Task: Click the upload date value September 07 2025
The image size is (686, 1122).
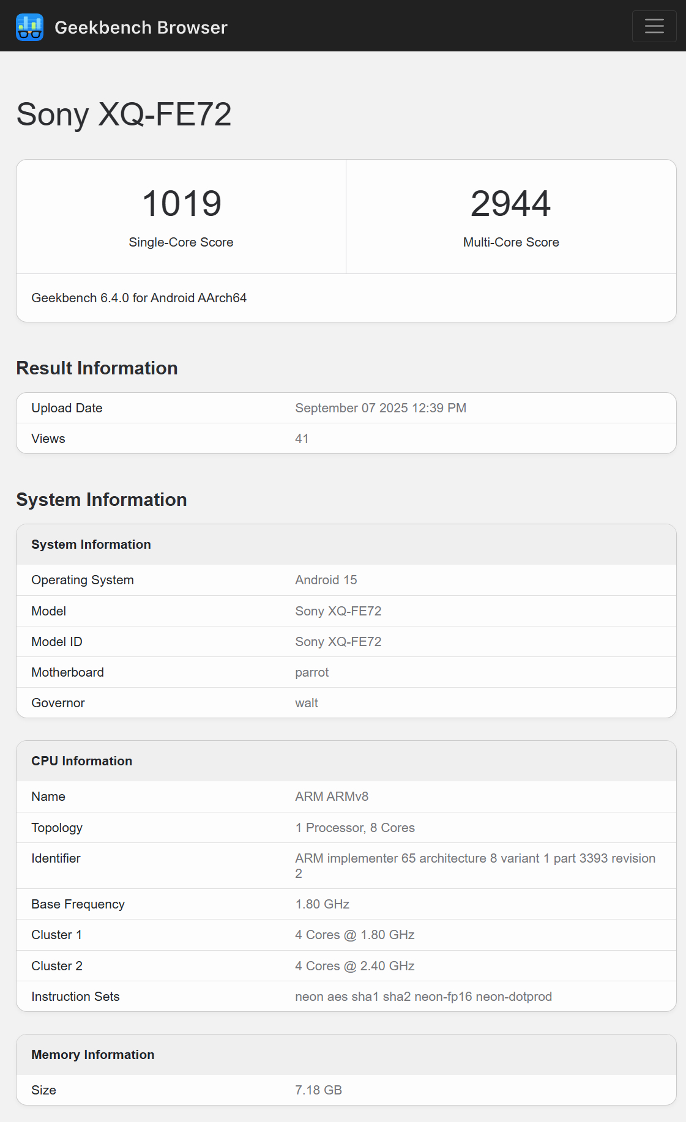Action: [x=380, y=408]
